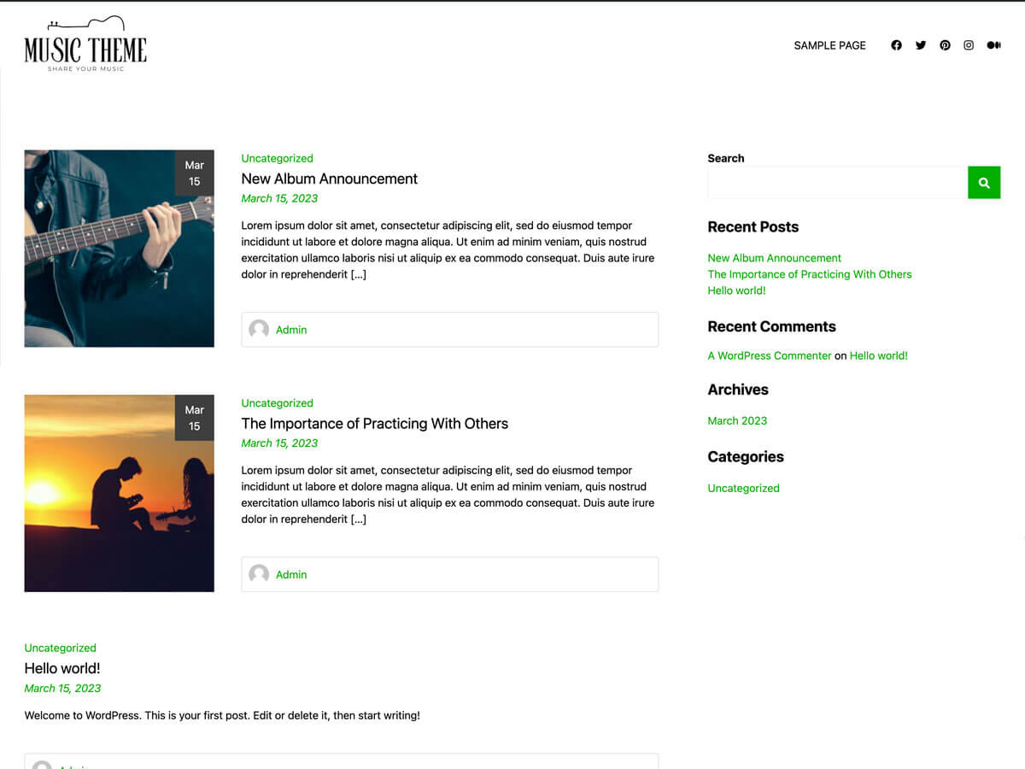Open Hello world! link in Recent Comments
Screen dimensions: 1025x769
(x=879, y=355)
